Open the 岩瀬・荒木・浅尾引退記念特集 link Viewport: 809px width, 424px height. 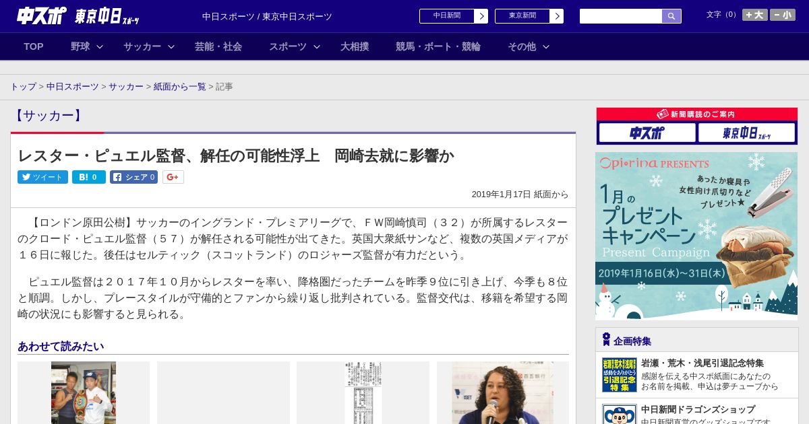702,363
